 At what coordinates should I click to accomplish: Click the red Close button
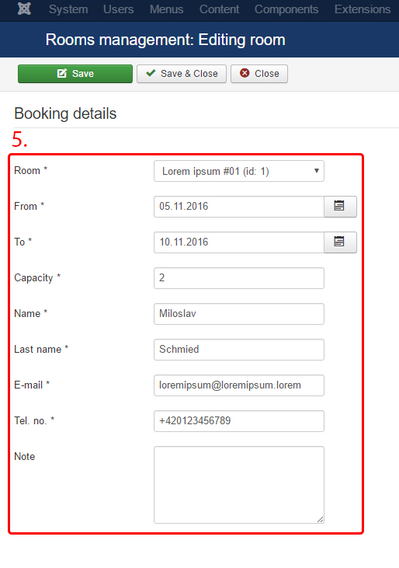tap(259, 74)
